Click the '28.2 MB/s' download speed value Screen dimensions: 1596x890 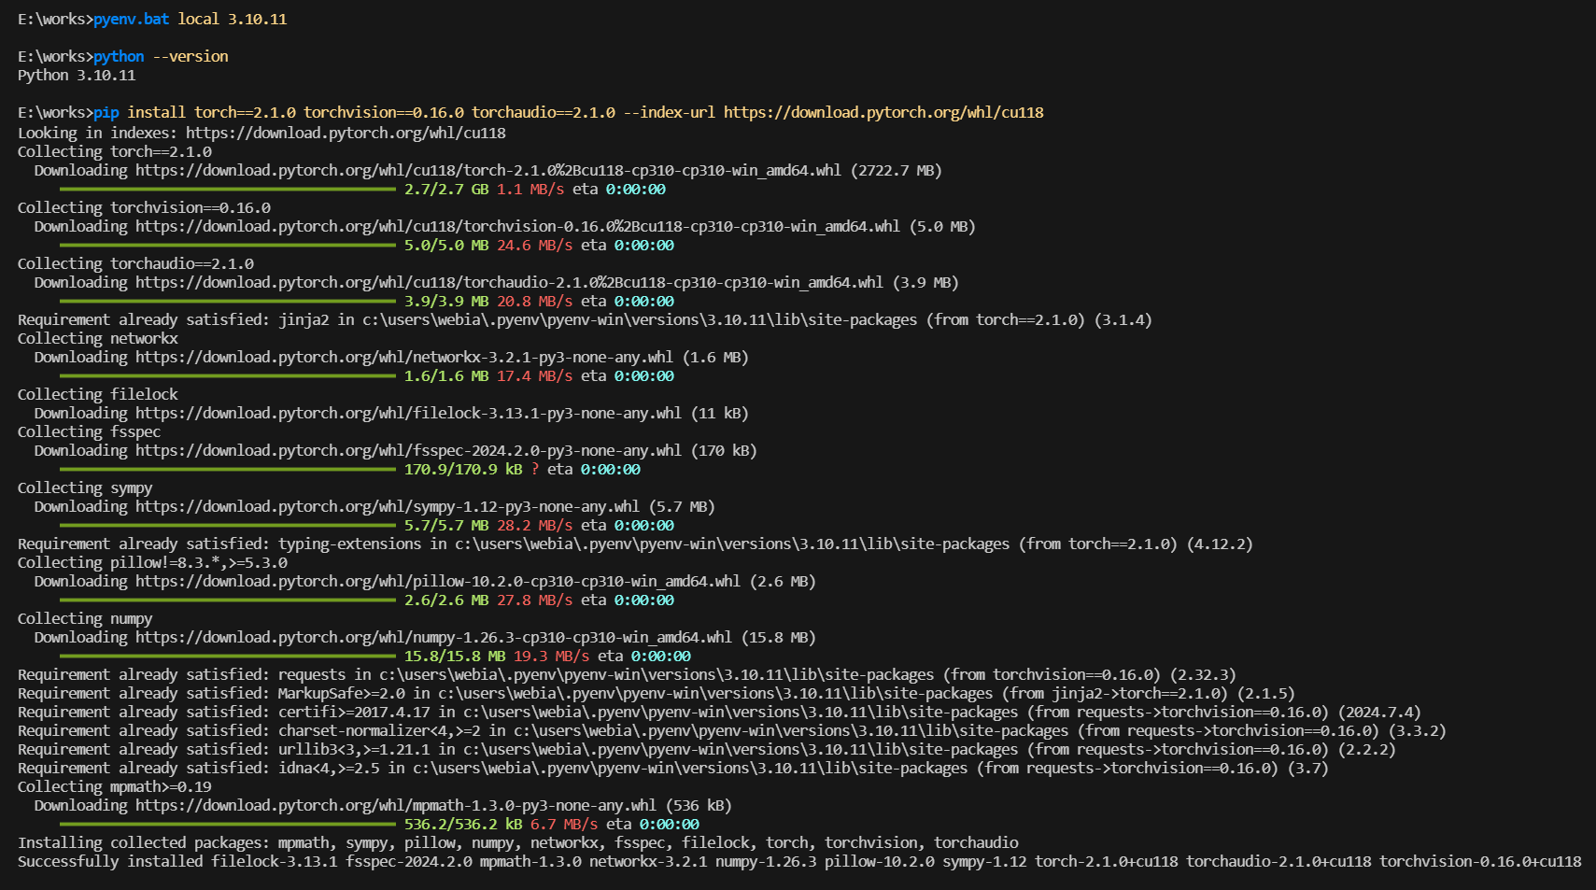click(x=535, y=525)
